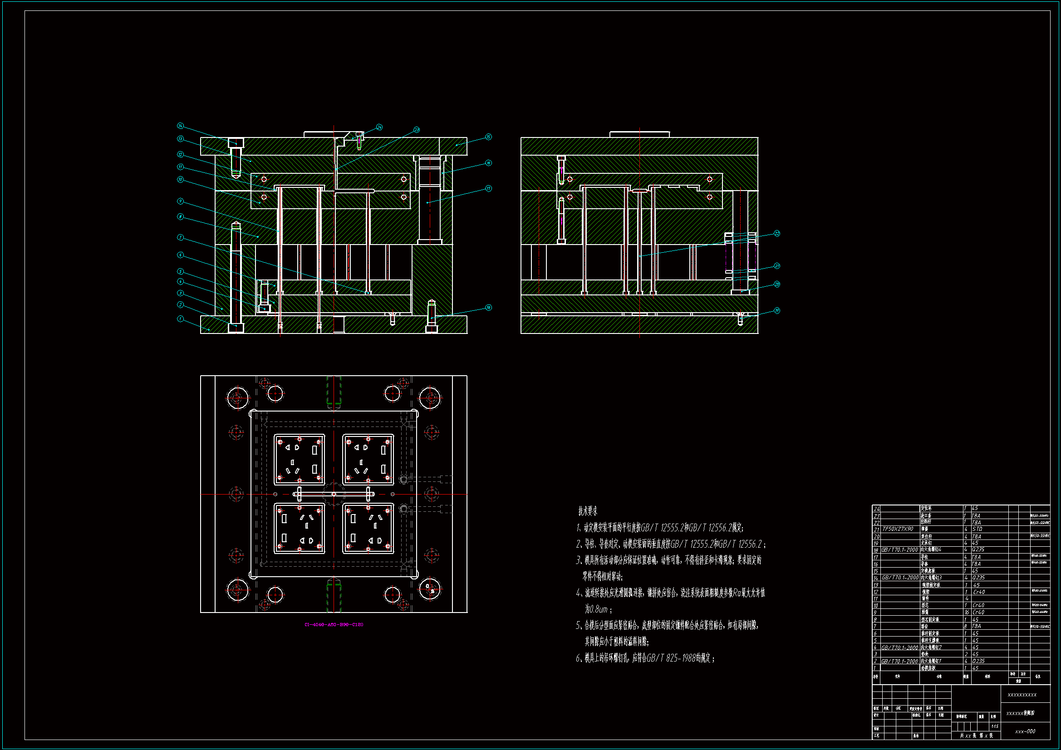Select the xxx-000 drawing number cell
Image resolution: width=1061 pixels, height=750 pixels.
point(1025,731)
